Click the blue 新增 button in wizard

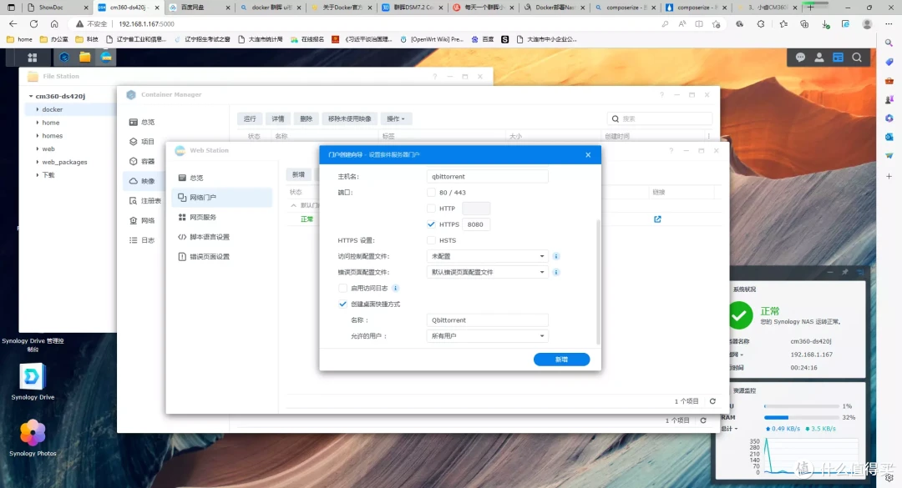coord(561,360)
